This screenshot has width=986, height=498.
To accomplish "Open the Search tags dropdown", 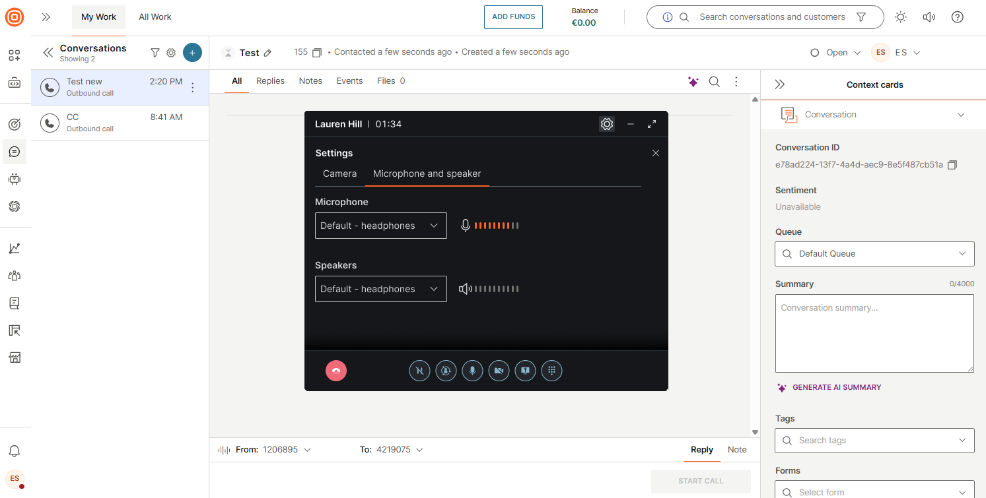I will (874, 441).
